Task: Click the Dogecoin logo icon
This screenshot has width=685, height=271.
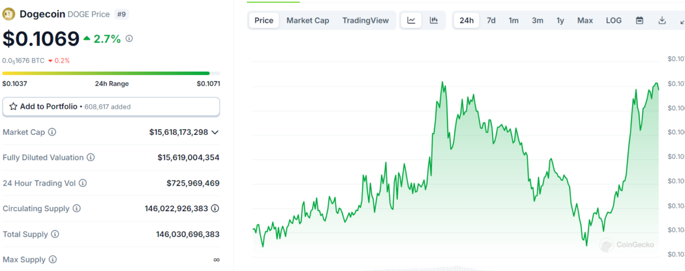Action: pos(9,14)
